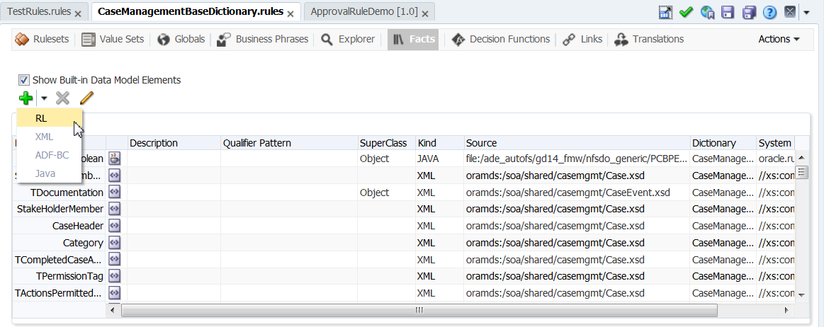
Task: Click the single floppy disk save icon
Action: tap(728, 12)
